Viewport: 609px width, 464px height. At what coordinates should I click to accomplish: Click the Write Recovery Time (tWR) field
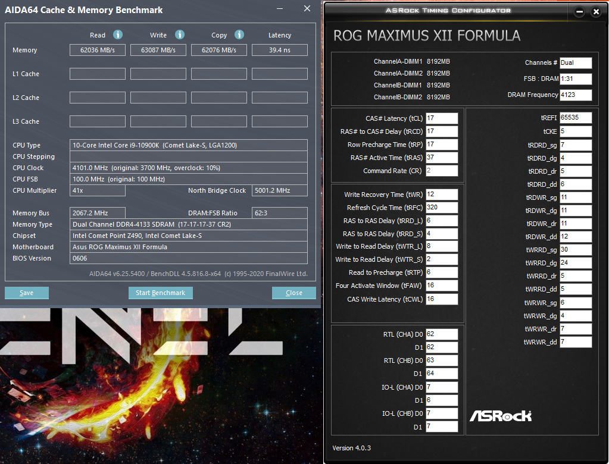442,195
